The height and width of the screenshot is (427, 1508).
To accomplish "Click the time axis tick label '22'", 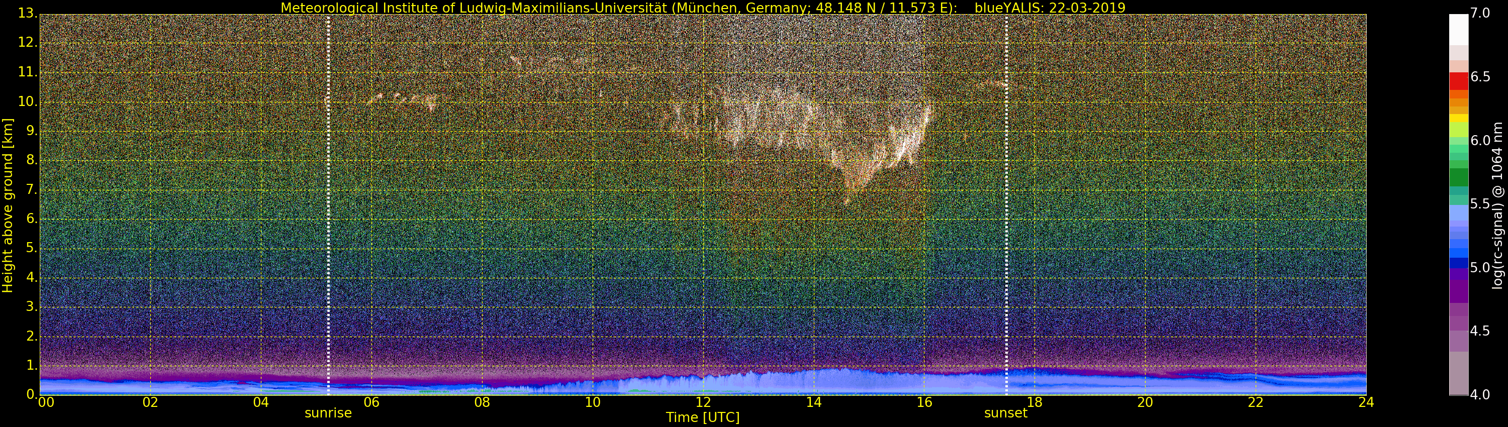I will click(1256, 402).
